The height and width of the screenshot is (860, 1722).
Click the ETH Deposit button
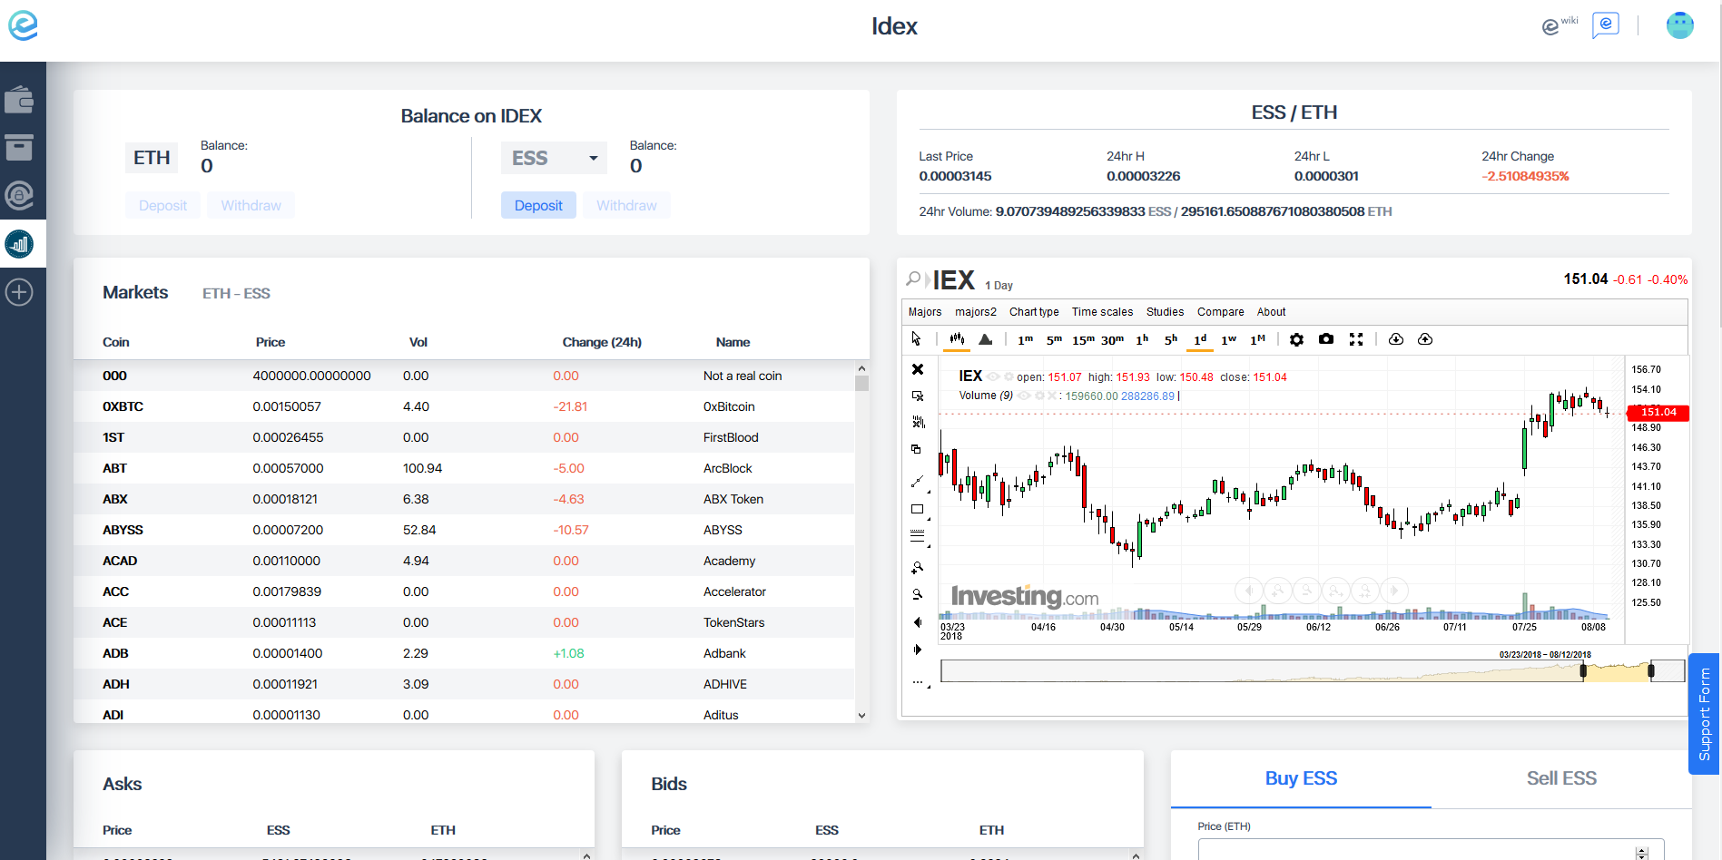point(162,206)
